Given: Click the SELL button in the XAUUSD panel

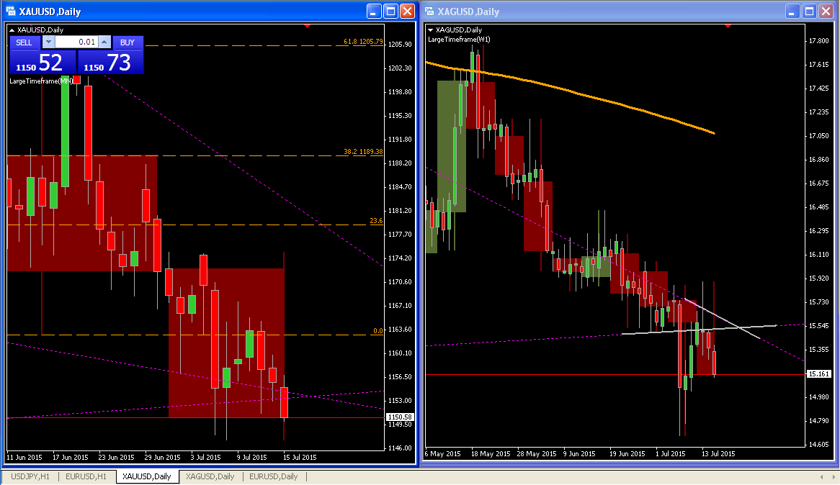Looking at the screenshot, I should (x=24, y=42).
